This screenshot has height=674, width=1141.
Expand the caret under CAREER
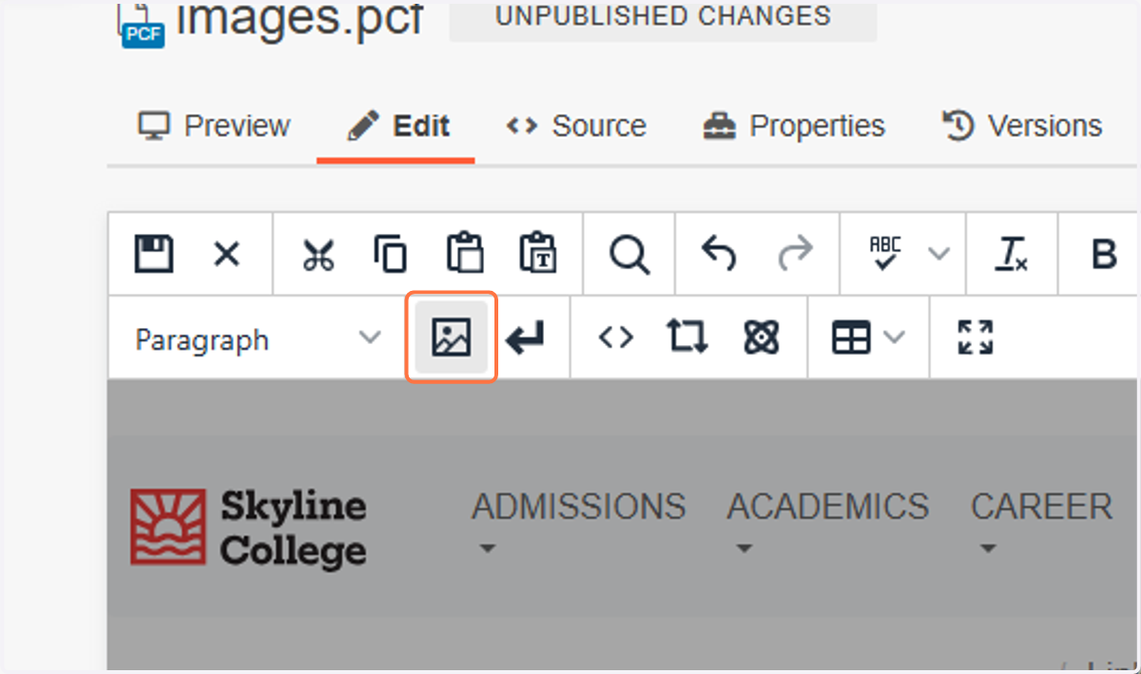(987, 549)
